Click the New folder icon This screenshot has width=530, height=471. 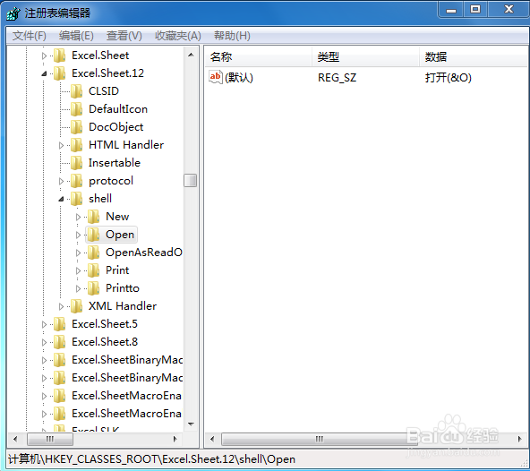click(93, 217)
